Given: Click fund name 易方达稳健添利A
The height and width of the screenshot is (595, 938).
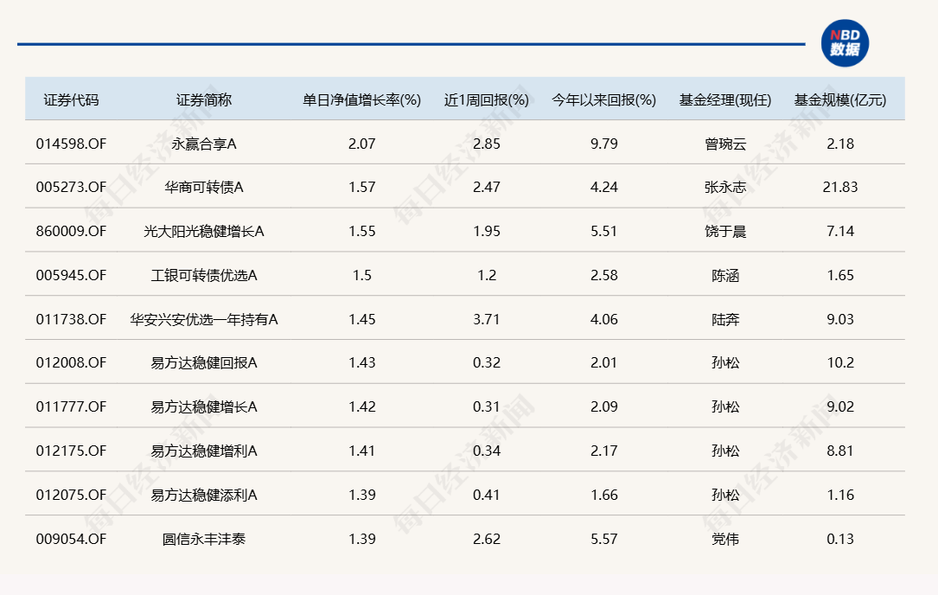Looking at the screenshot, I should (x=204, y=495).
